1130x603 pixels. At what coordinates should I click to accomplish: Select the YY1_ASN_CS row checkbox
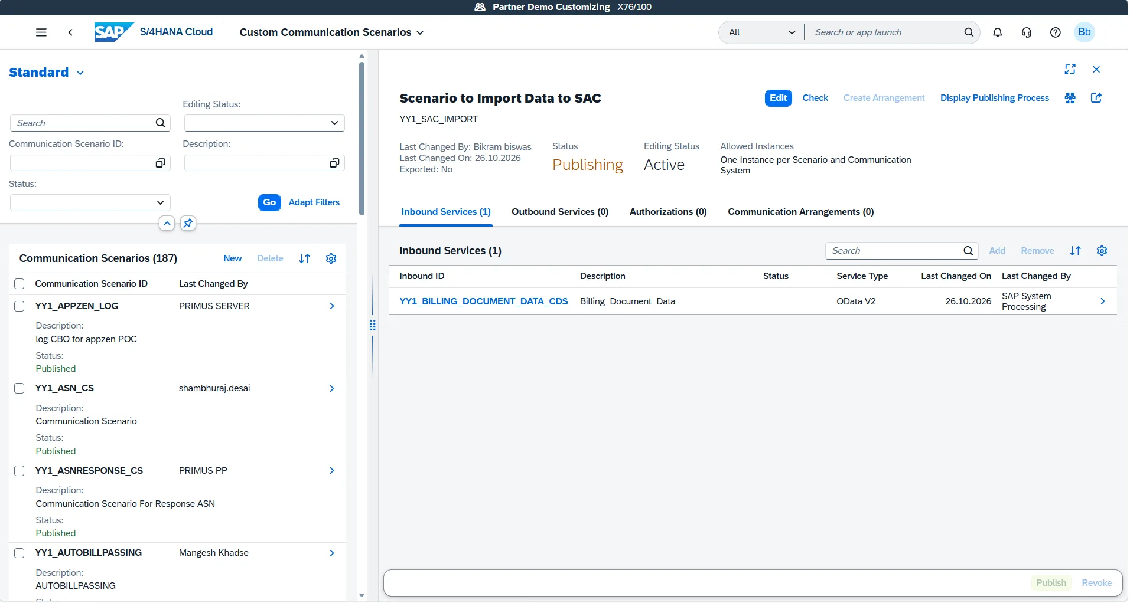pos(19,388)
